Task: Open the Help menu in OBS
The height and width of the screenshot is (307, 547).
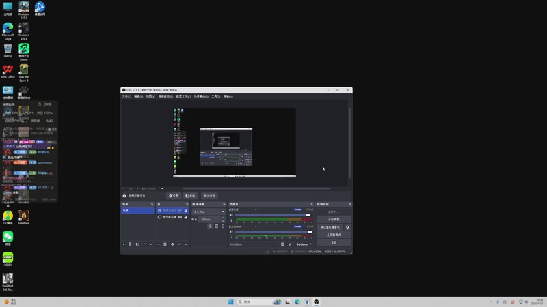Action: pyautogui.click(x=228, y=96)
